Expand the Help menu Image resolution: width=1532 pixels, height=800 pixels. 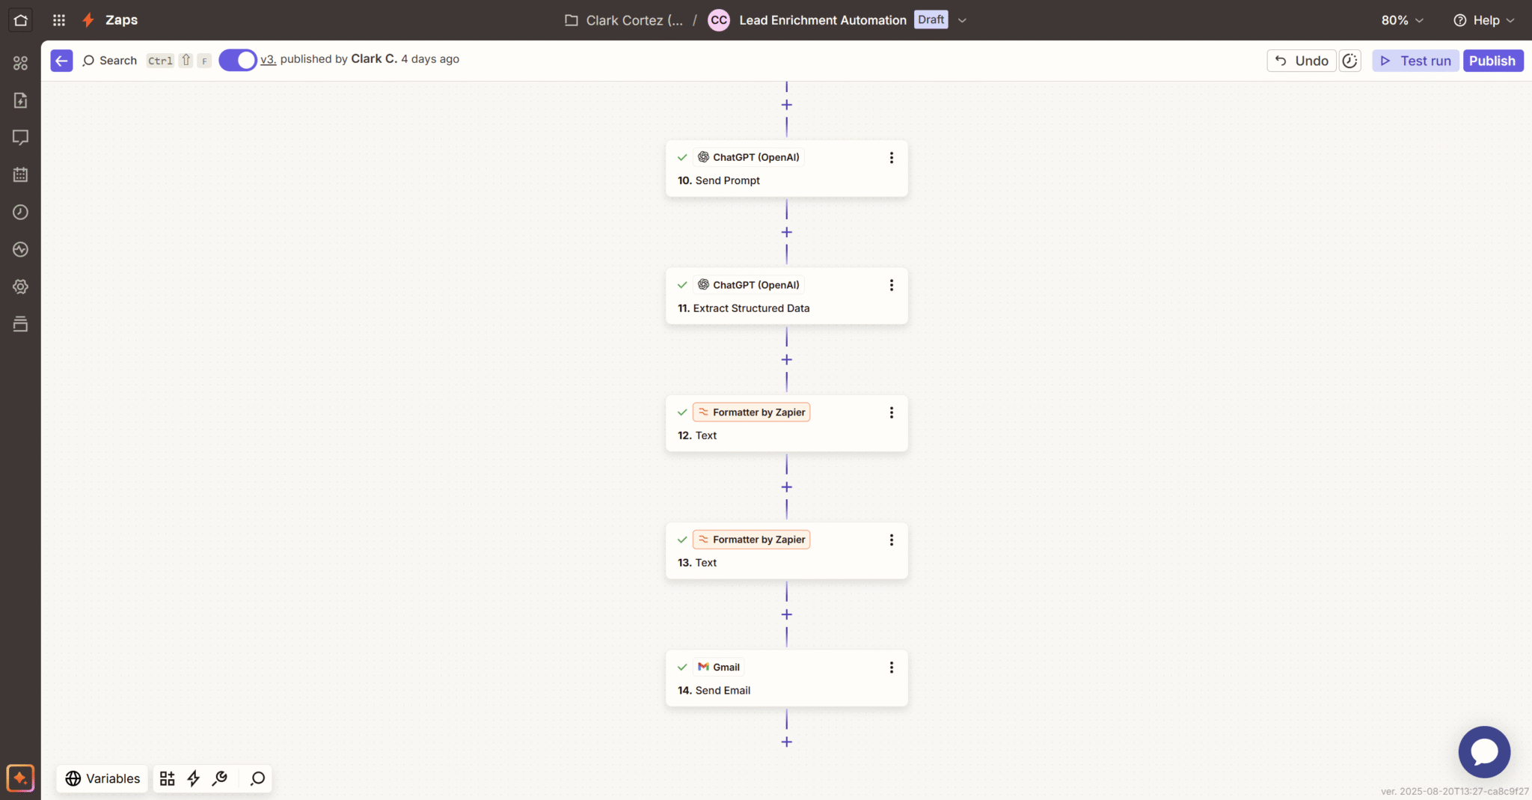coord(1483,20)
